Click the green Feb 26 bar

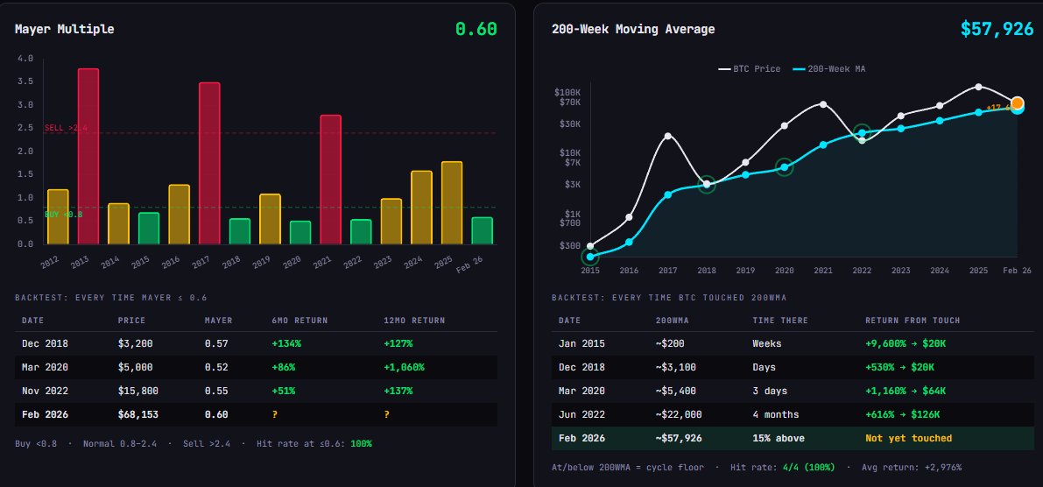pyautogui.click(x=483, y=230)
